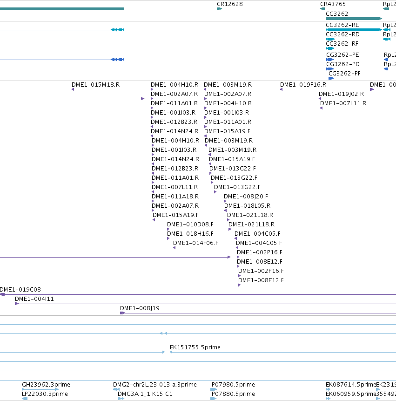396x401 pixels.
Task: Click the DMG2-chr2L.23.013.a.3prime label
Action: tap(155, 385)
